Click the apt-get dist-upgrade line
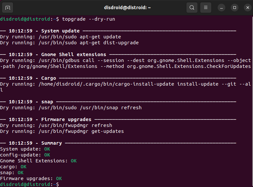Screen dimensions: 253x187 point(69,43)
